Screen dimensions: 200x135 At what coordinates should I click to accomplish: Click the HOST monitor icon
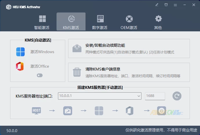[x=37, y=111]
